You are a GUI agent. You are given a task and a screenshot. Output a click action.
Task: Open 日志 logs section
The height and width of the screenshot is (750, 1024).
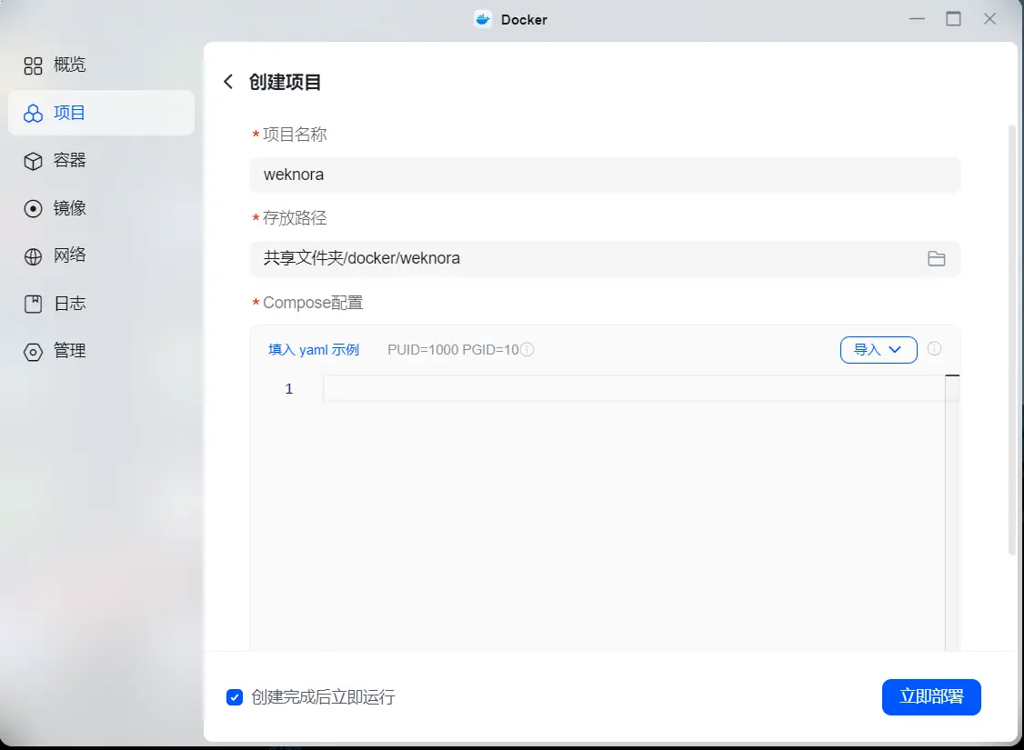[x=101, y=304]
